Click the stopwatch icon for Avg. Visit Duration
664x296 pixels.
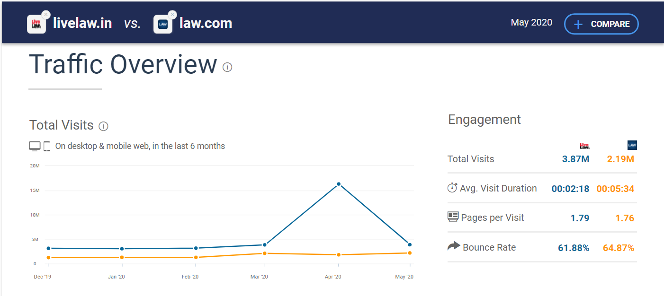[x=452, y=188]
